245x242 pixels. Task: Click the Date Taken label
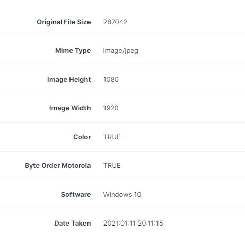tap(73, 224)
